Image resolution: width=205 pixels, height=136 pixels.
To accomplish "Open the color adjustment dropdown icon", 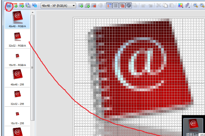I will click(x=181, y=5).
